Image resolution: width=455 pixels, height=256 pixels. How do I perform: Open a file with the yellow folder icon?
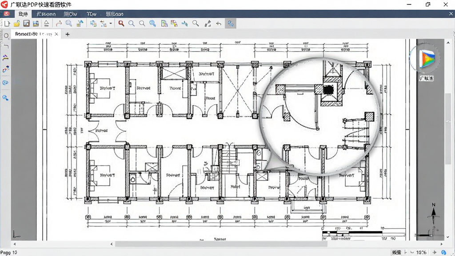pyautogui.click(x=16, y=24)
